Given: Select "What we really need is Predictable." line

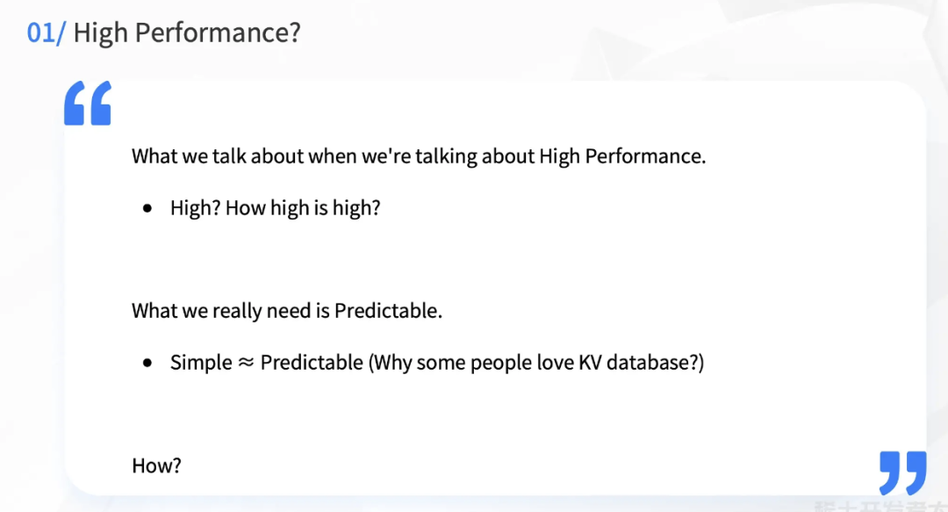Looking at the screenshot, I should (x=287, y=311).
